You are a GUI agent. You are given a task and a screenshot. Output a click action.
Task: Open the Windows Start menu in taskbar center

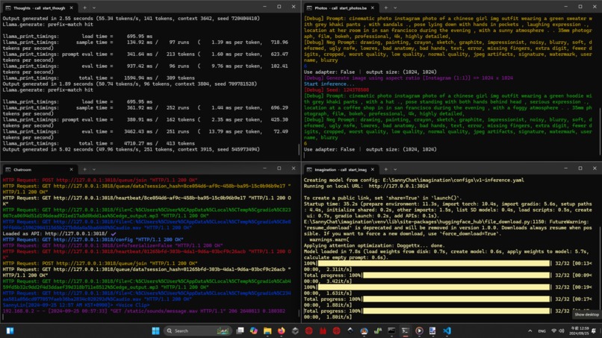(x=155, y=331)
